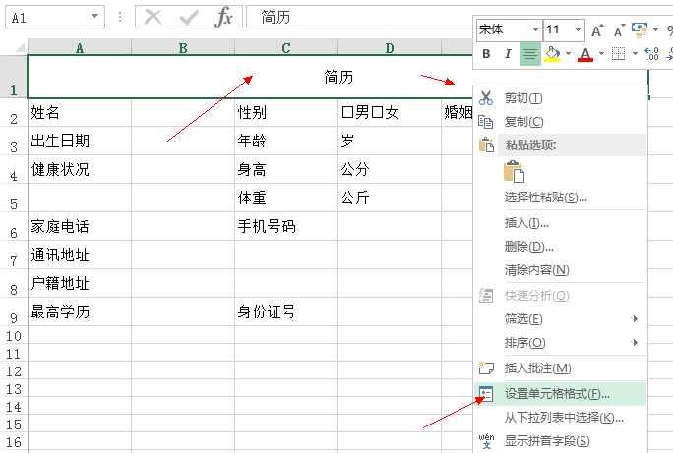Apply the red font color A

[585, 54]
